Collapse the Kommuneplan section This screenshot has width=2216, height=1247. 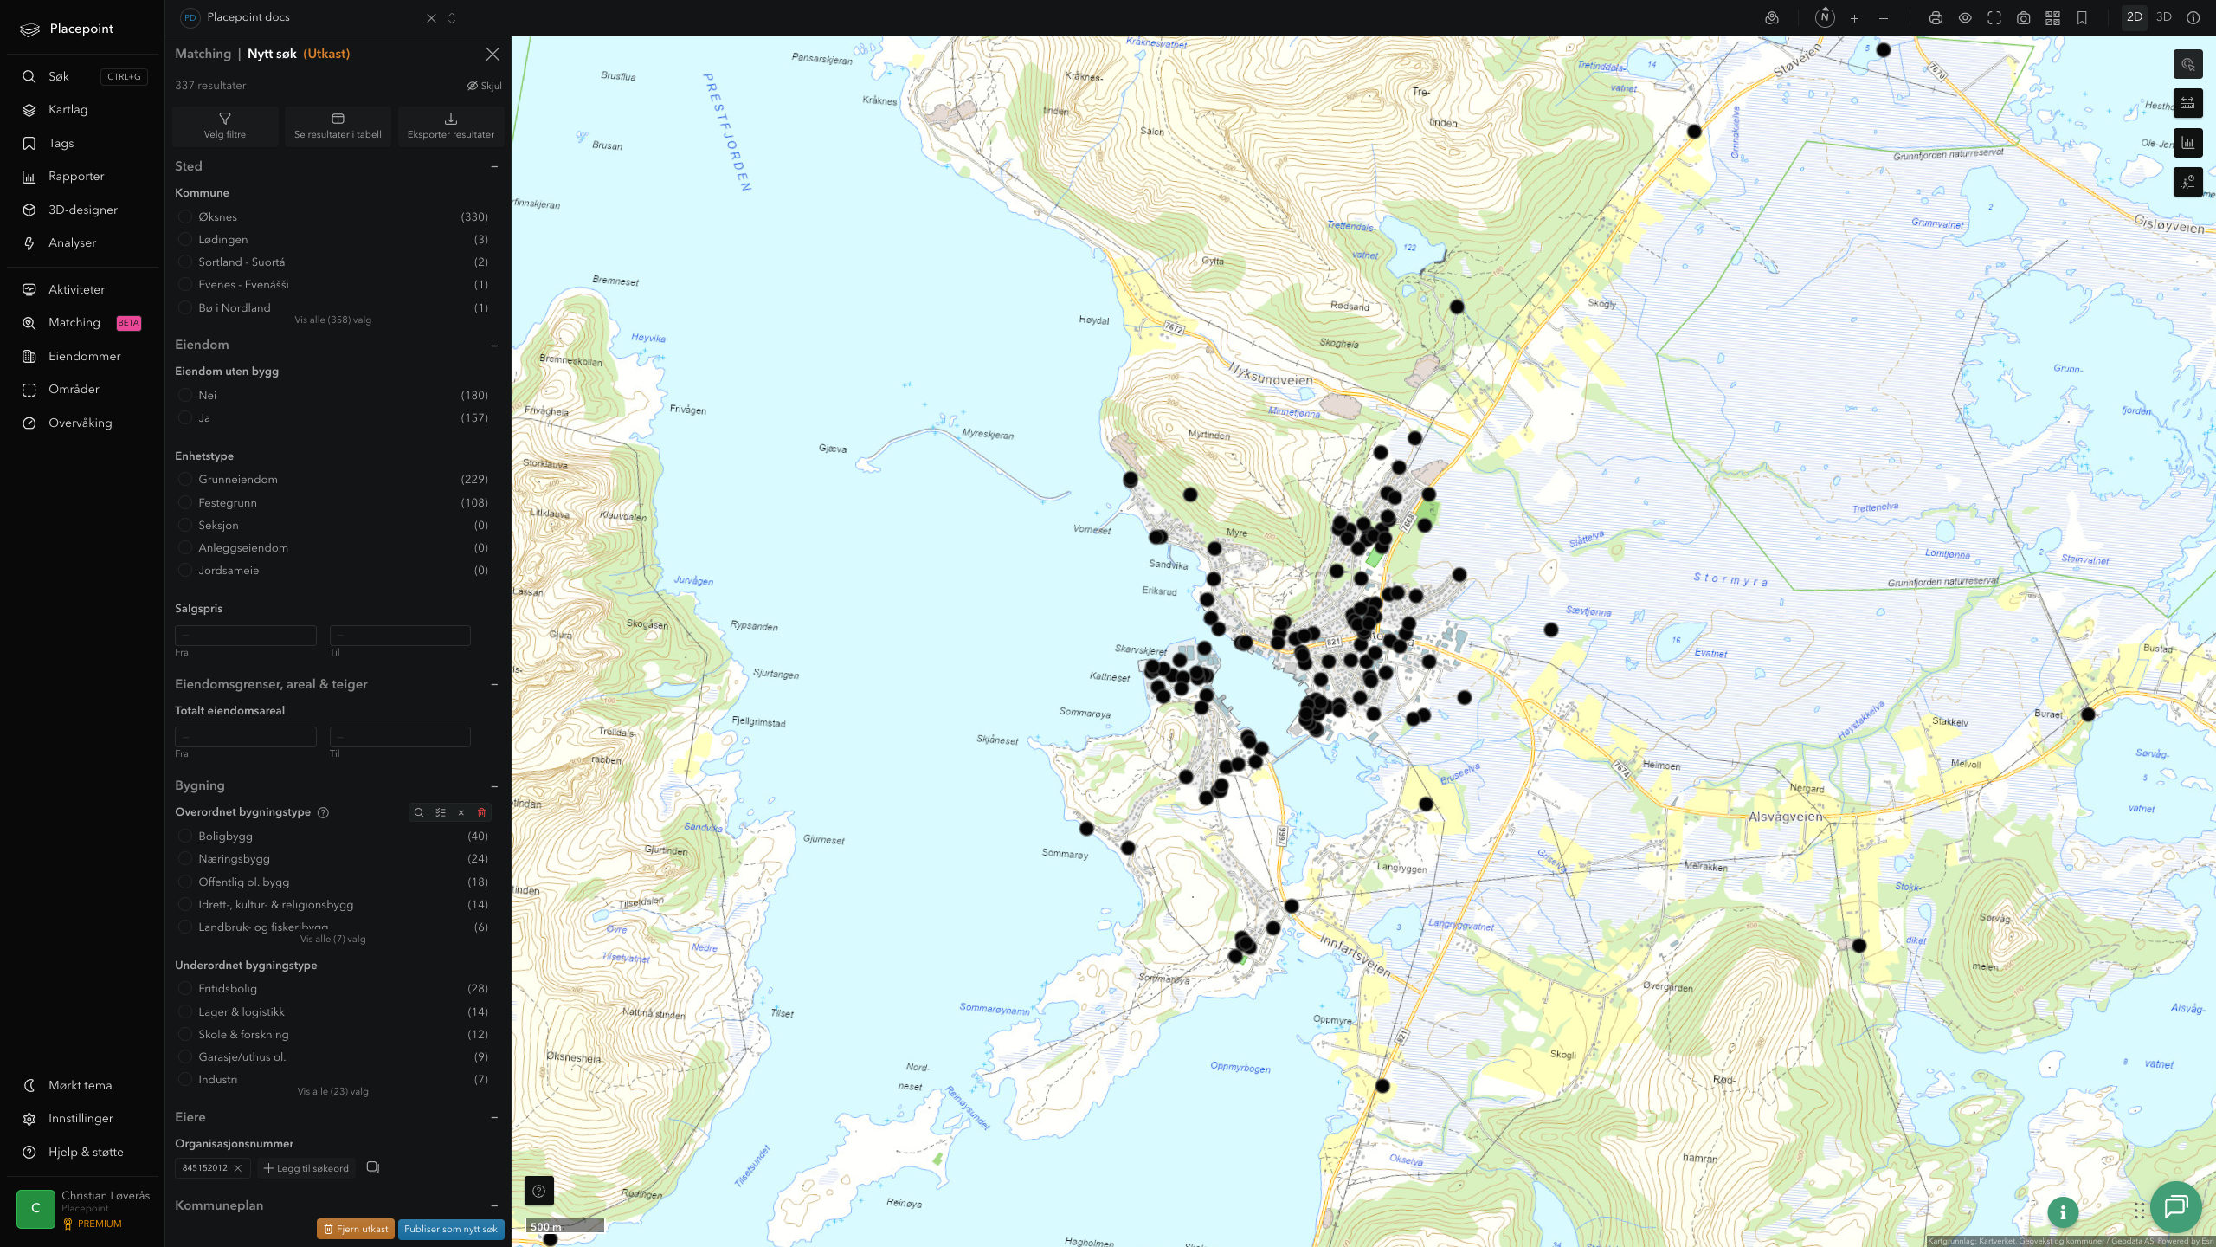494,1205
